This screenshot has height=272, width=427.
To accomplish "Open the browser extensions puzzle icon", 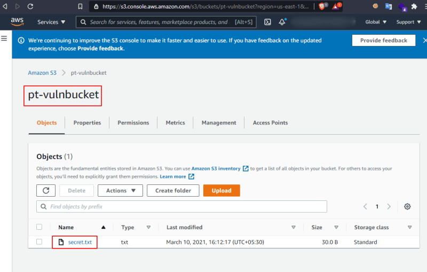I will [414, 6].
